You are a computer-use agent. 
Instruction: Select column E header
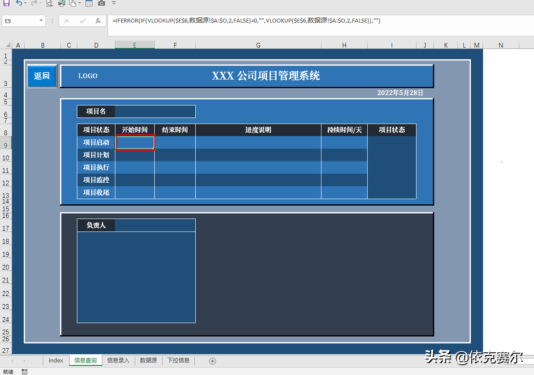[x=134, y=45]
